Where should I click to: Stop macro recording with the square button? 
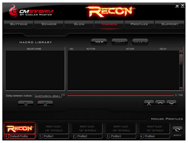click(45, 104)
